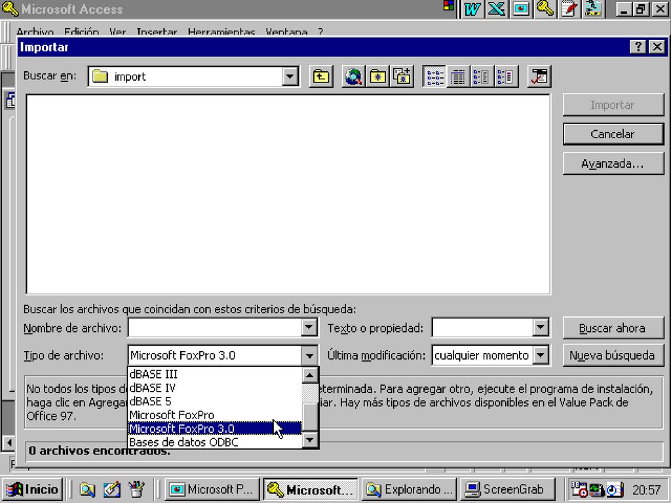Click the notepad with red pen shortcut icon

[569, 9]
